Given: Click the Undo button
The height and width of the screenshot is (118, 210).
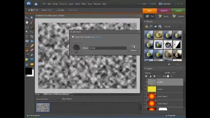Looking at the screenshot, I should (142, 4).
